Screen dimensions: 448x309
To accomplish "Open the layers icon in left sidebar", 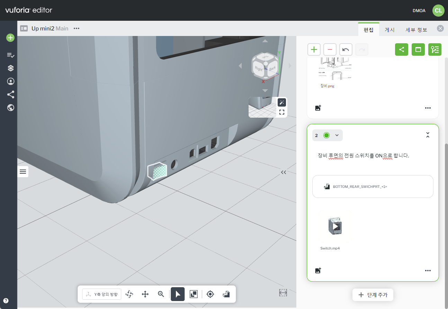I will point(10,68).
